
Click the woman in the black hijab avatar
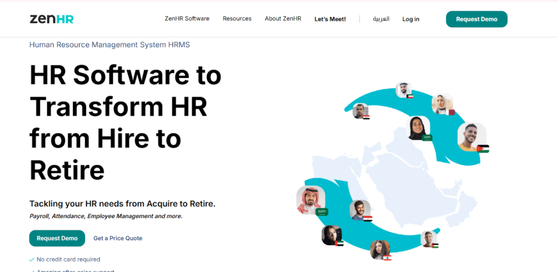click(x=418, y=127)
